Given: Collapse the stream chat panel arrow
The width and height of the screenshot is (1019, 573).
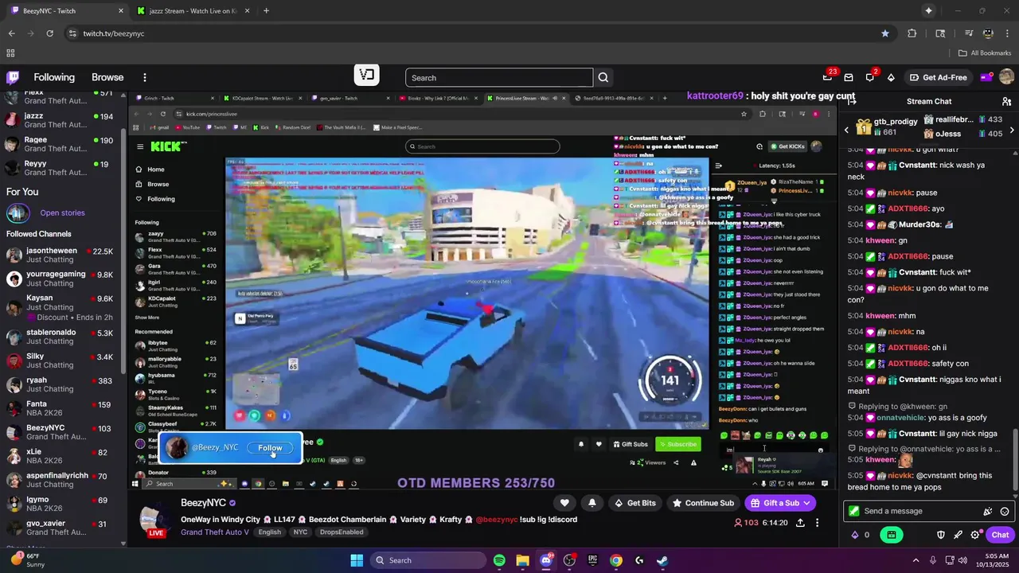Looking at the screenshot, I should [852, 101].
